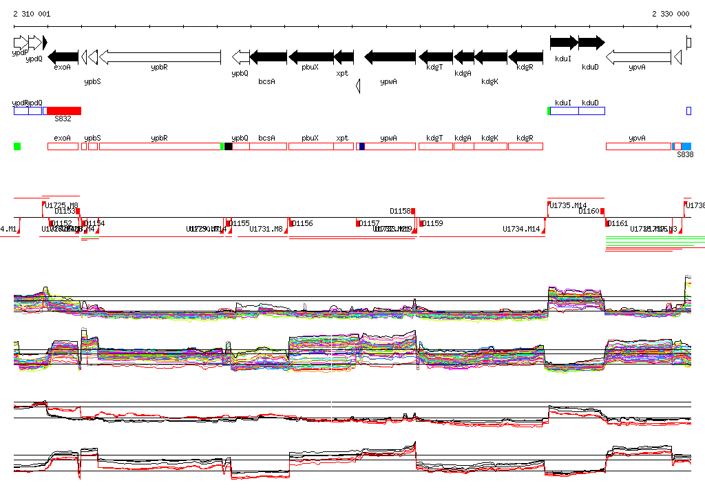Select the black pbuX gene arrow
Screen dimensions: 705x492
(311, 57)
